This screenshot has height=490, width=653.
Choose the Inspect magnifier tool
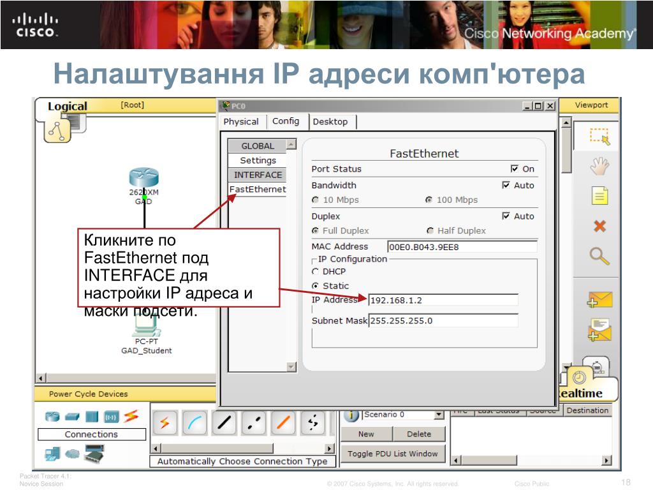click(599, 256)
